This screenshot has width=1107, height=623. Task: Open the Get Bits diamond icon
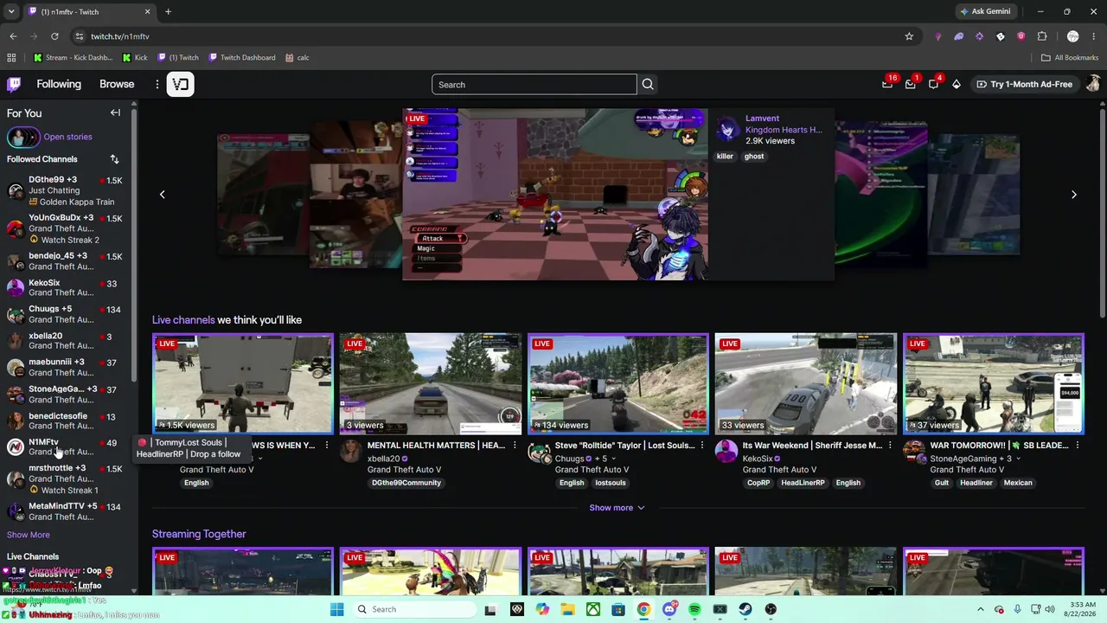point(957,84)
